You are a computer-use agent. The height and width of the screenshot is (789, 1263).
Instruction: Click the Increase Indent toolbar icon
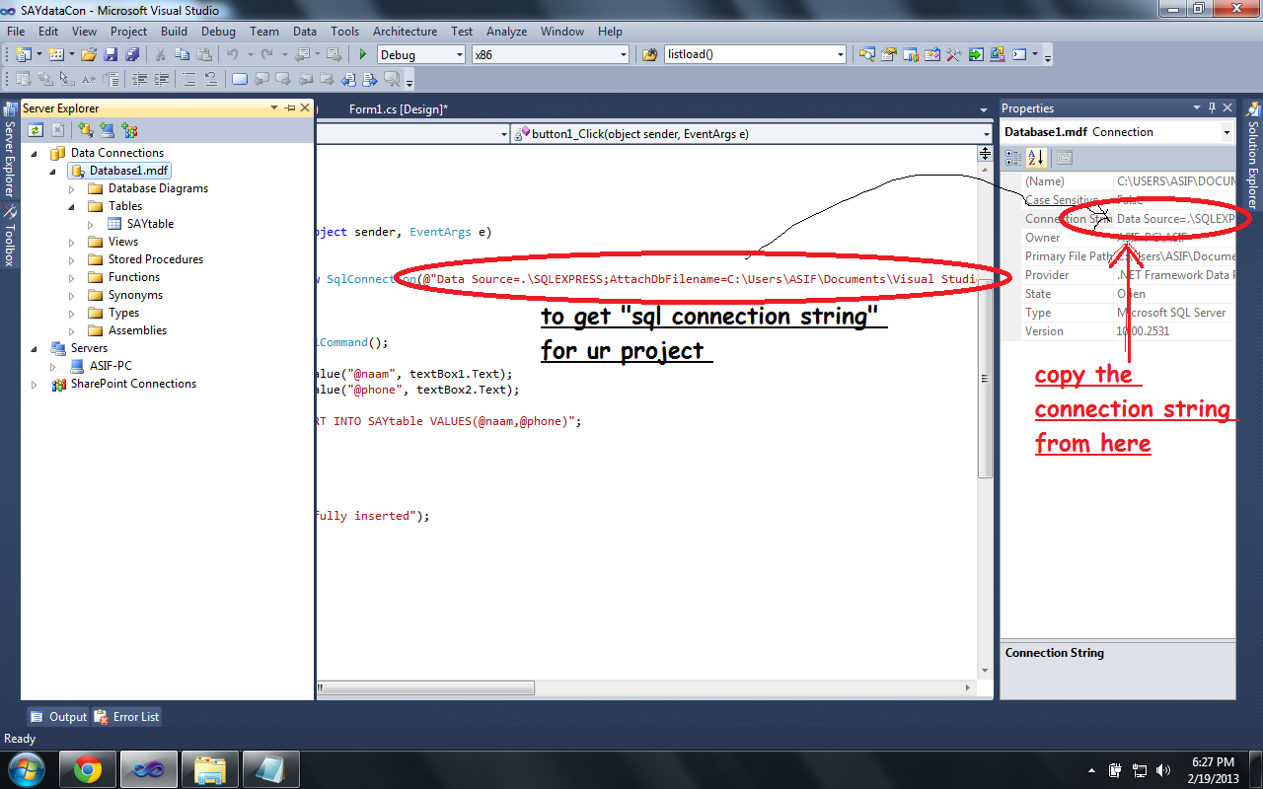(161, 79)
